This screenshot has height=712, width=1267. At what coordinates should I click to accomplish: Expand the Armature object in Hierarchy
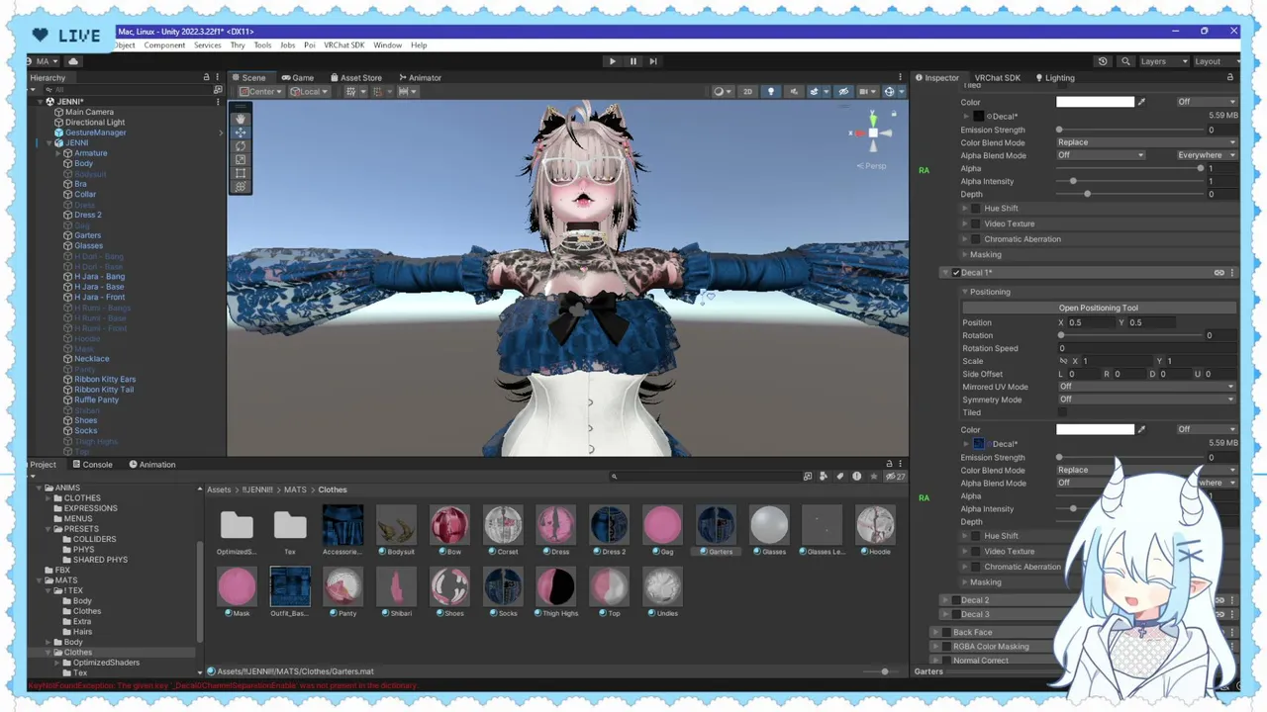(58, 153)
